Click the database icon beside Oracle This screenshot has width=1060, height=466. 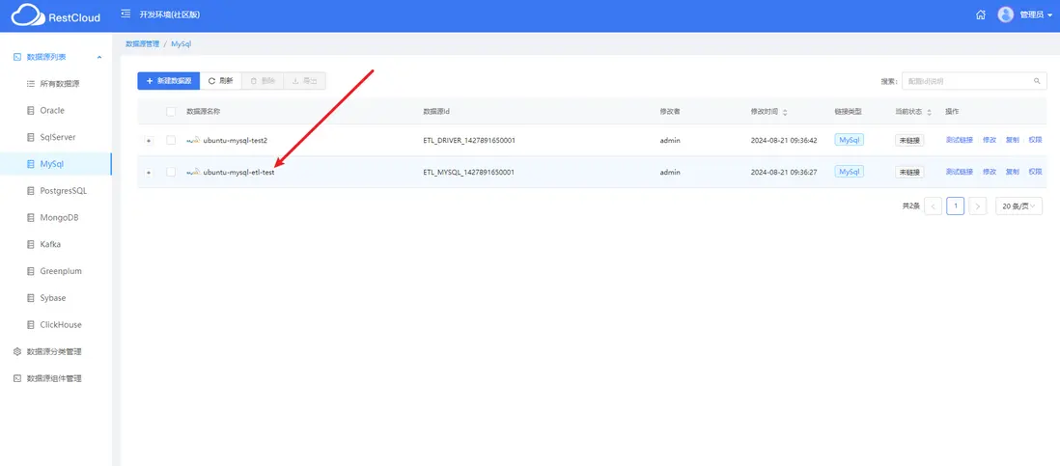30,110
